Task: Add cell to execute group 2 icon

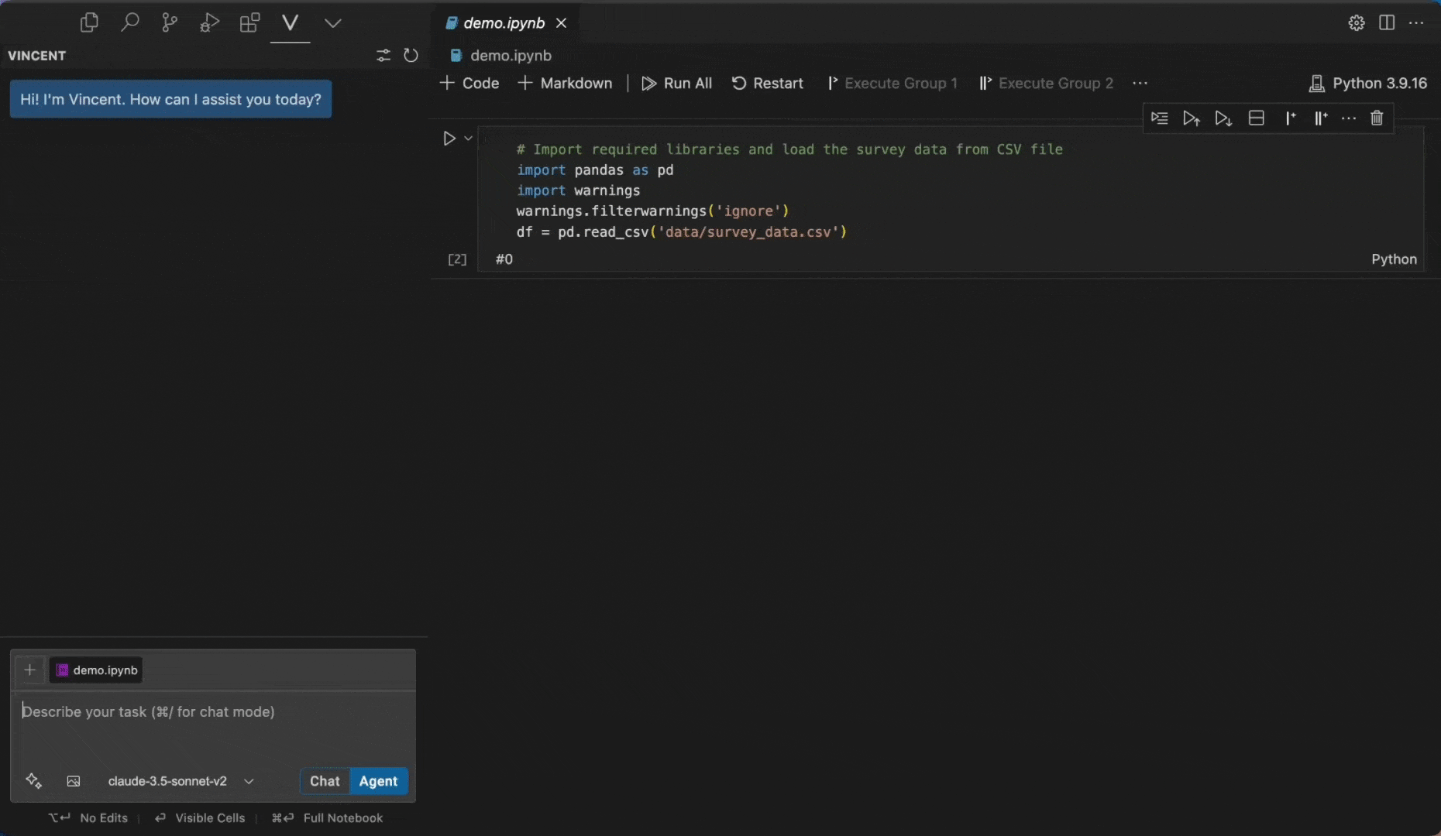Action: (1320, 118)
